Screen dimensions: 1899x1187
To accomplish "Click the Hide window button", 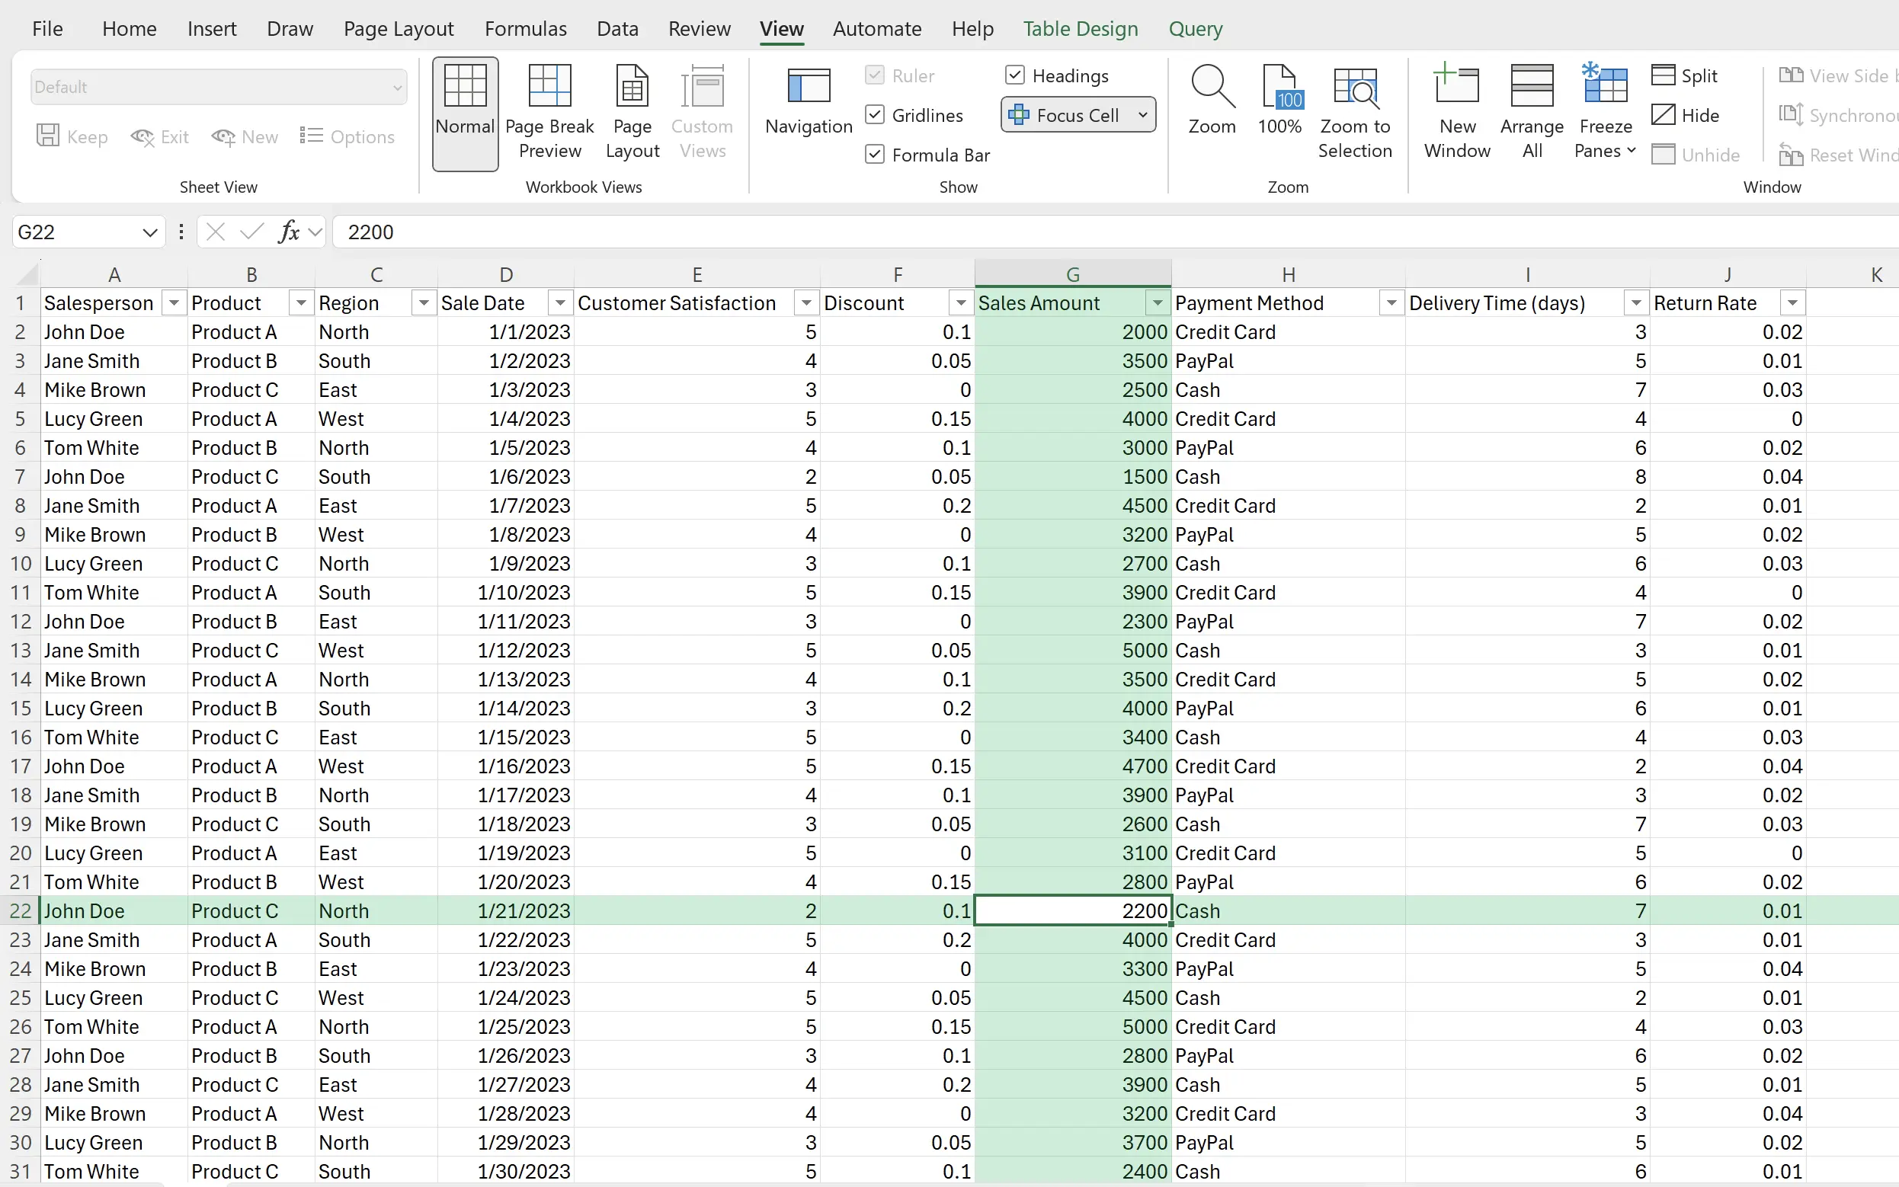I will point(1685,115).
